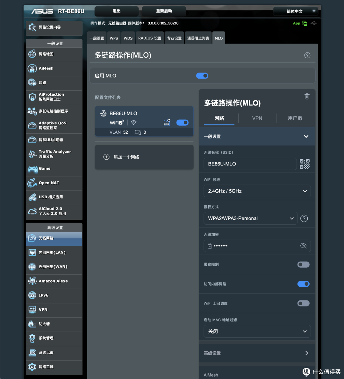Viewport: 344px width, 379px height.
Task: Delete MLO profile with trash icon
Action: [307, 96]
